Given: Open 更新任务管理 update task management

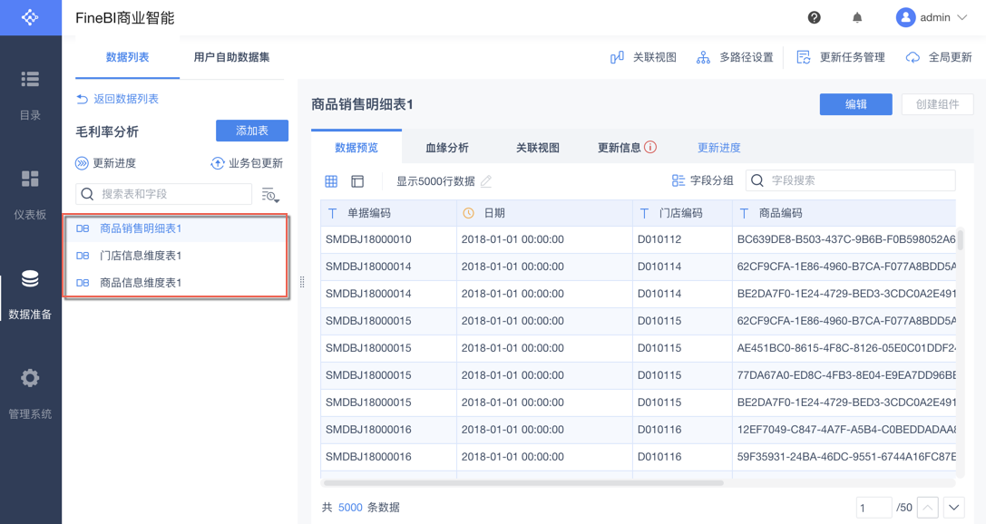Looking at the screenshot, I should tap(841, 57).
